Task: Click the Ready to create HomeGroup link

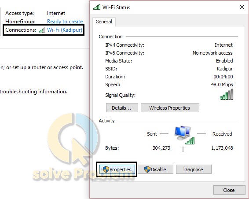Action: click(65, 22)
